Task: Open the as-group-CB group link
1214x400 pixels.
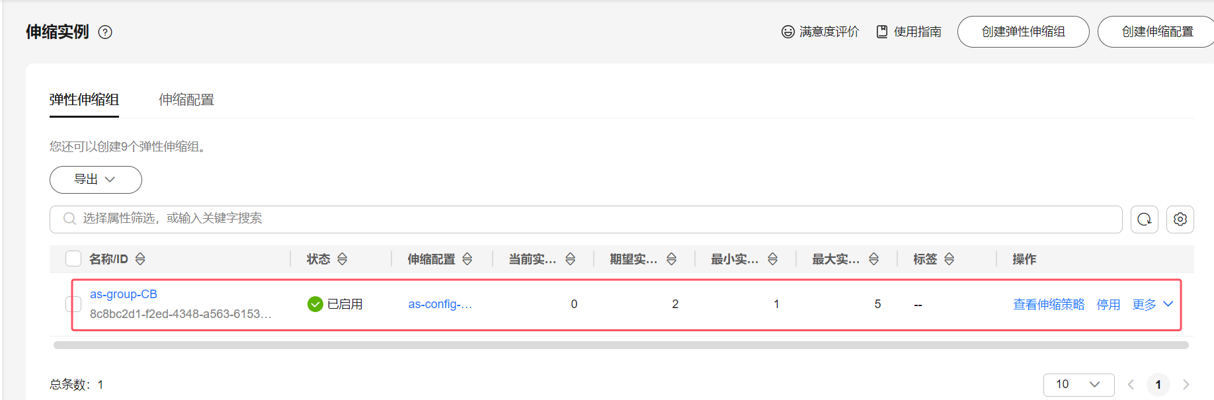Action: [124, 294]
